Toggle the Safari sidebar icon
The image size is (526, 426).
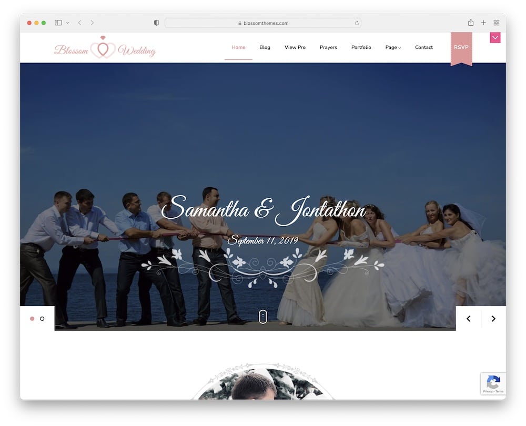point(58,23)
